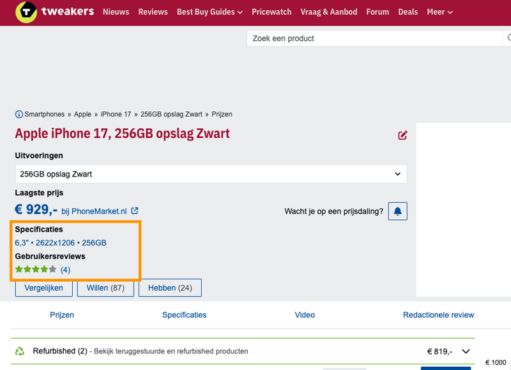Click the search magnifier icon

pos(508,38)
